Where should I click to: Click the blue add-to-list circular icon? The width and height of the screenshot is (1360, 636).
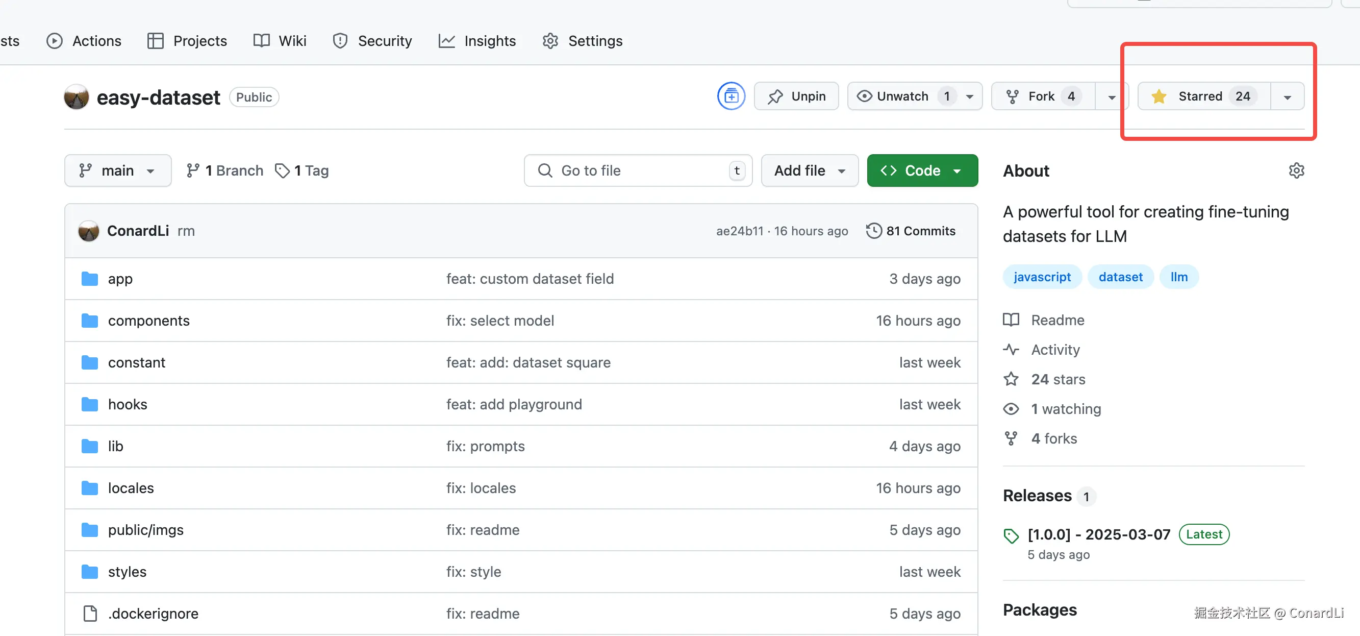click(731, 96)
